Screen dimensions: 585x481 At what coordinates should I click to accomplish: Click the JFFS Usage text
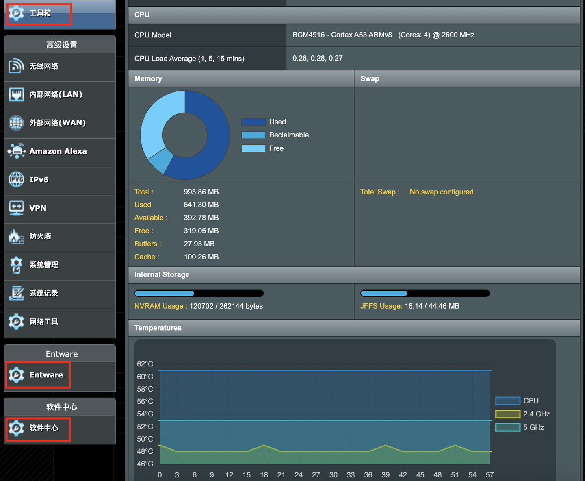click(x=410, y=306)
